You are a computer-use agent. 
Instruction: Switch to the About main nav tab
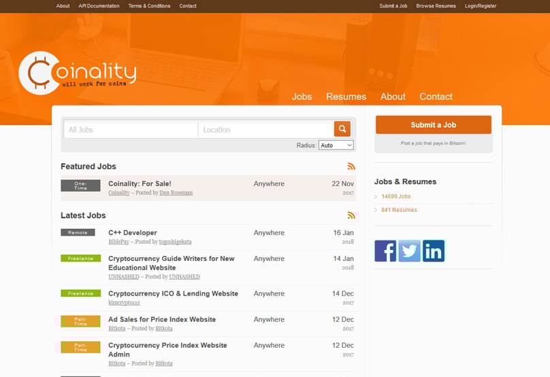coord(393,96)
